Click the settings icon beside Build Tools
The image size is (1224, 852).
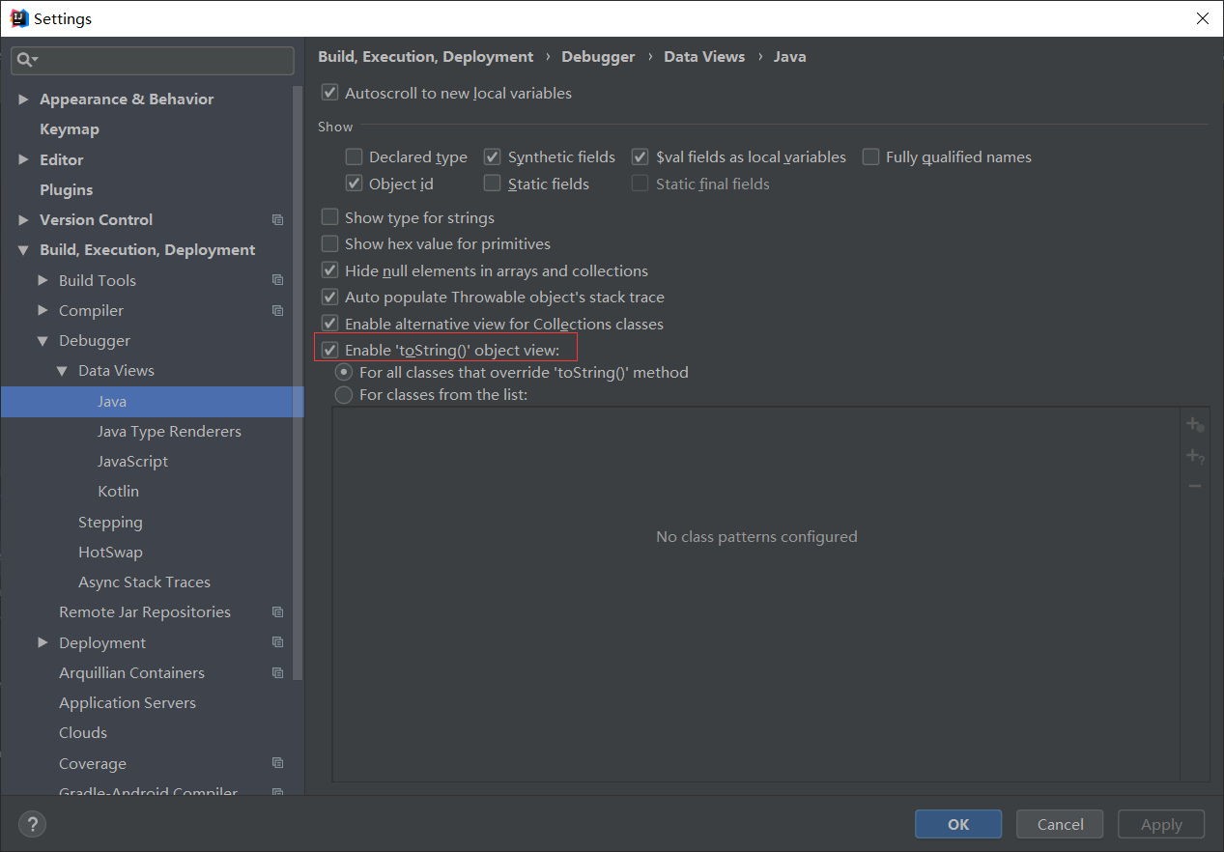coord(278,280)
